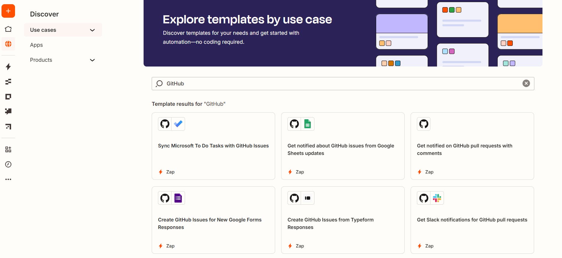This screenshot has height=258, width=562.
Task: Click the Discover heading
Action: (44, 14)
